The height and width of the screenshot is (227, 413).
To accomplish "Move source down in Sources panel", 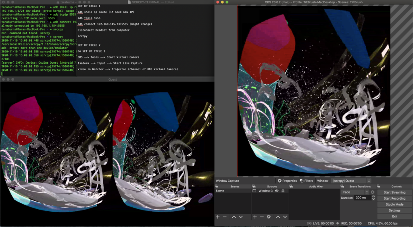I will (285, 217).
